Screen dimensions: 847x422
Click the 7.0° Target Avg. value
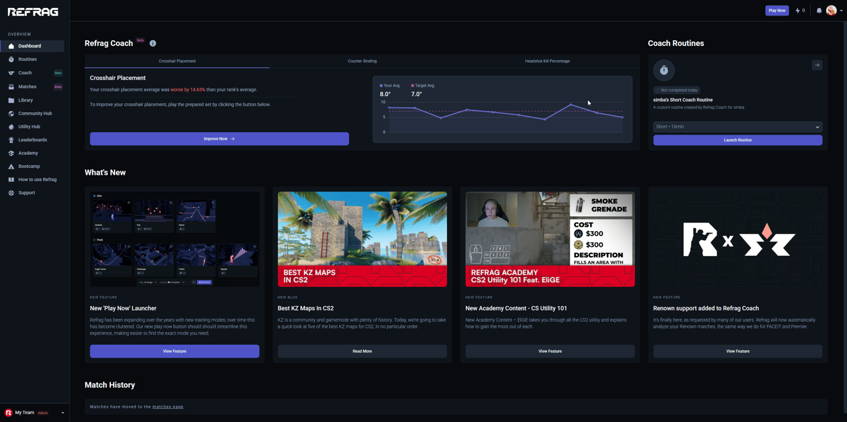tap(417, 94)
